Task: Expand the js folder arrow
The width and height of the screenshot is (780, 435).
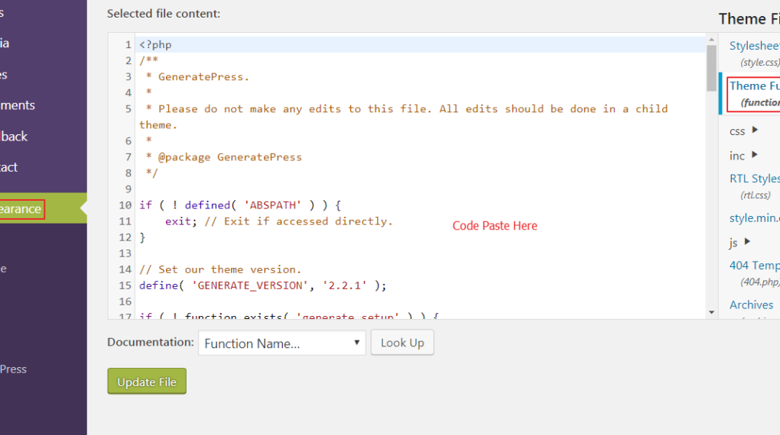Action: tap(747, 242)
